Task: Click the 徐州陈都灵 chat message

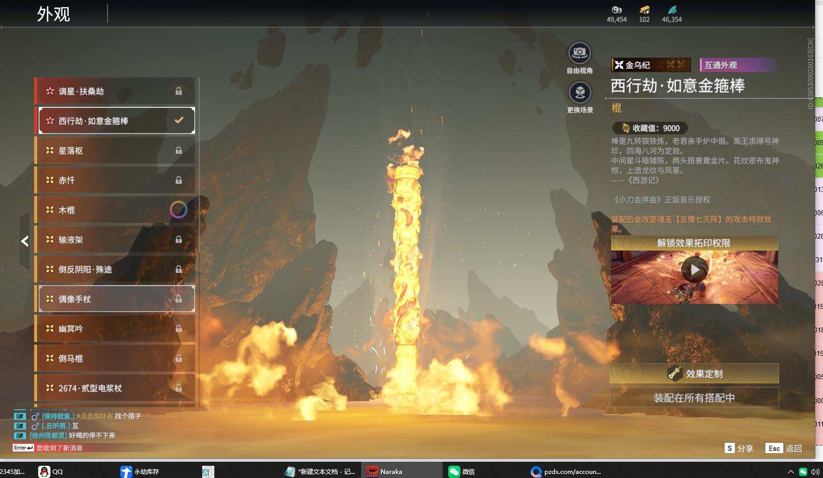Action: pos(65,435)
